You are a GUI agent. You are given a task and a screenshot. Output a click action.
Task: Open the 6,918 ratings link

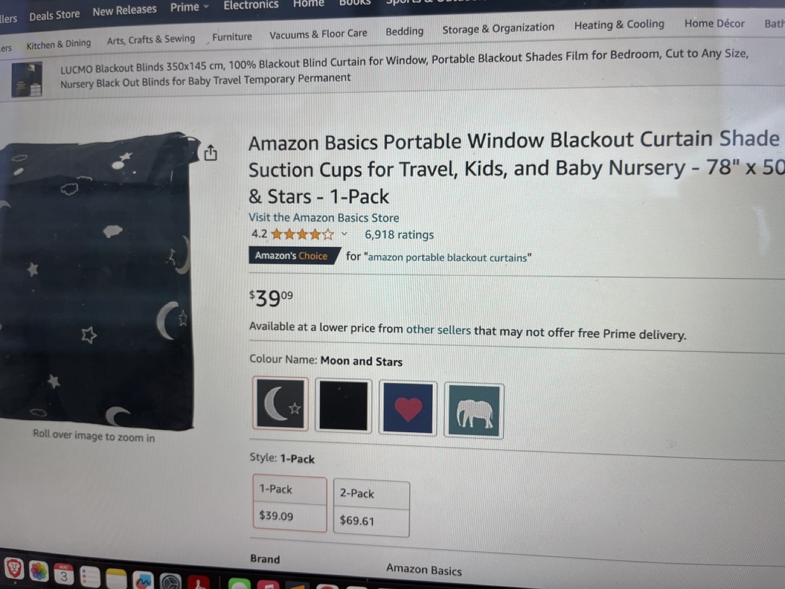pos(399,235)
